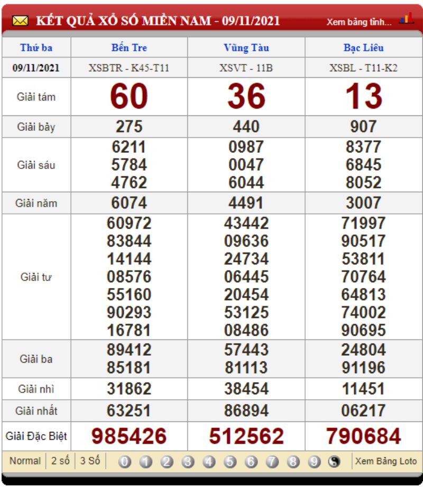Select code XSVT - 11B
This screenshot has width=423, height=487.
pyautogui.click(x=246, y=68)
